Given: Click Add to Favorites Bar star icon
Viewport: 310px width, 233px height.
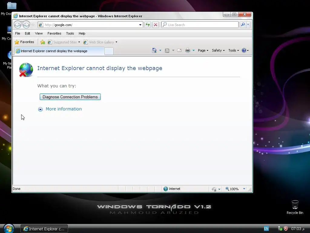Looking at the screenshot, I should (43, 42).
